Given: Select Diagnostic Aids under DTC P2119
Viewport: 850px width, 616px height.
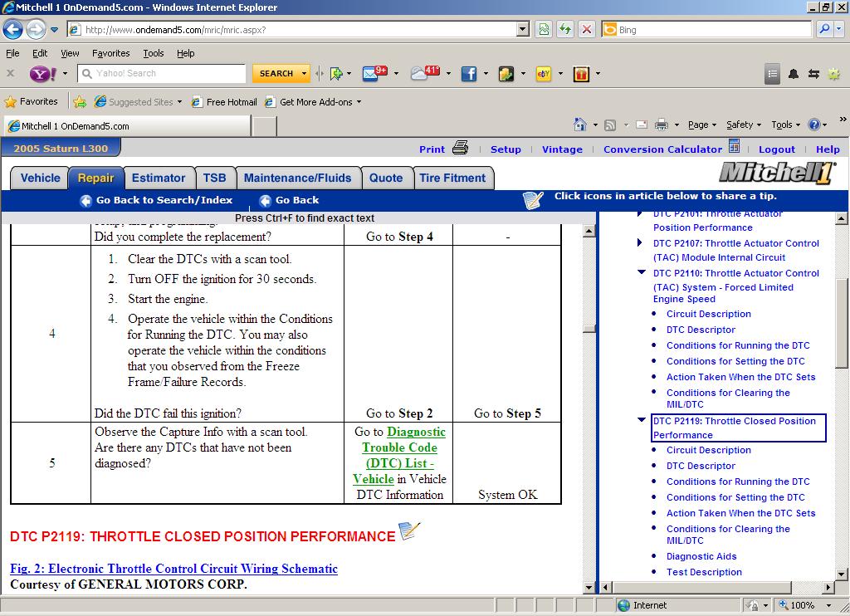Looking at the screenshot, I should pyautogui.click(x=701, y=555).
